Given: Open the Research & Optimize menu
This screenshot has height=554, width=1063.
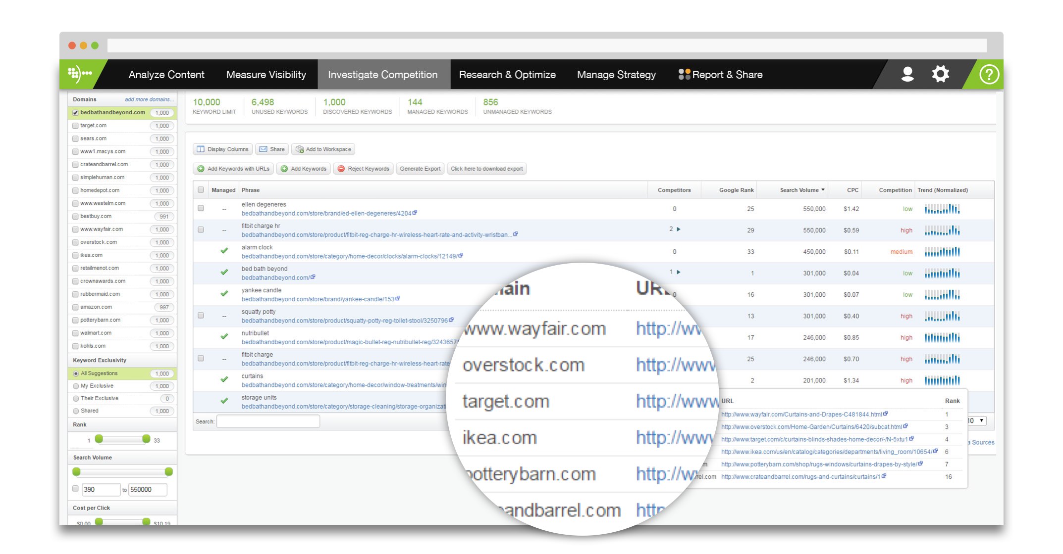Looking at the screenshot, I should pos(507,75).
